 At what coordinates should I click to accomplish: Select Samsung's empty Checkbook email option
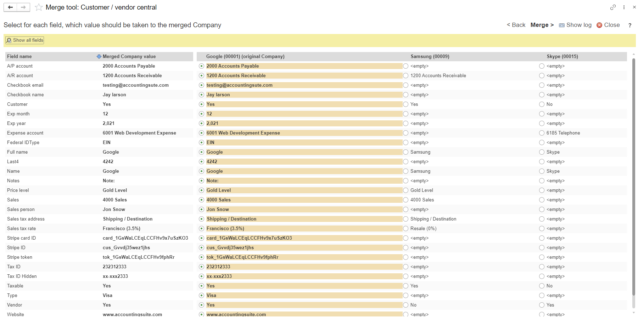pos(406,85)
